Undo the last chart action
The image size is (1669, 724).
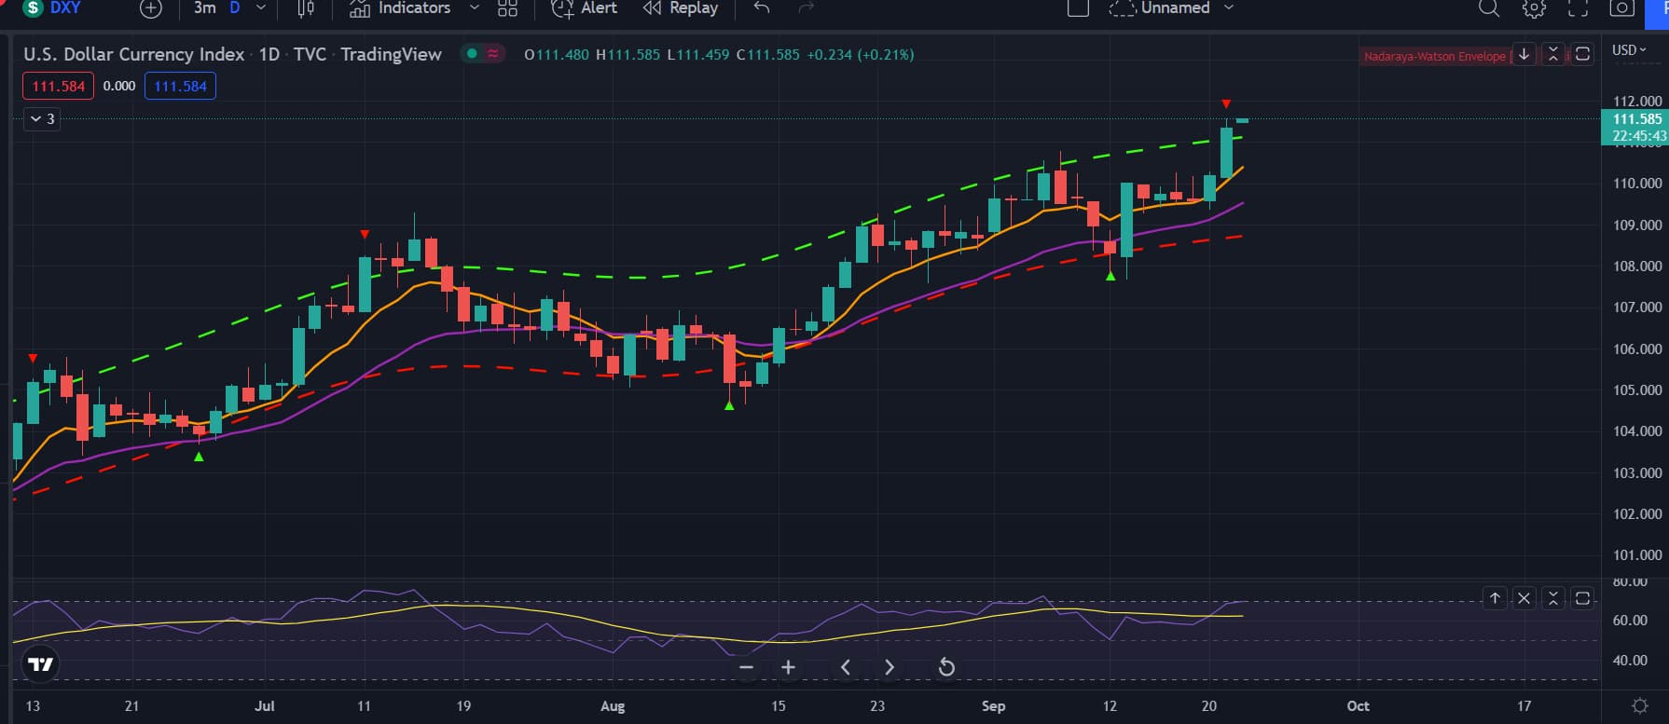(x=762, y=8)
